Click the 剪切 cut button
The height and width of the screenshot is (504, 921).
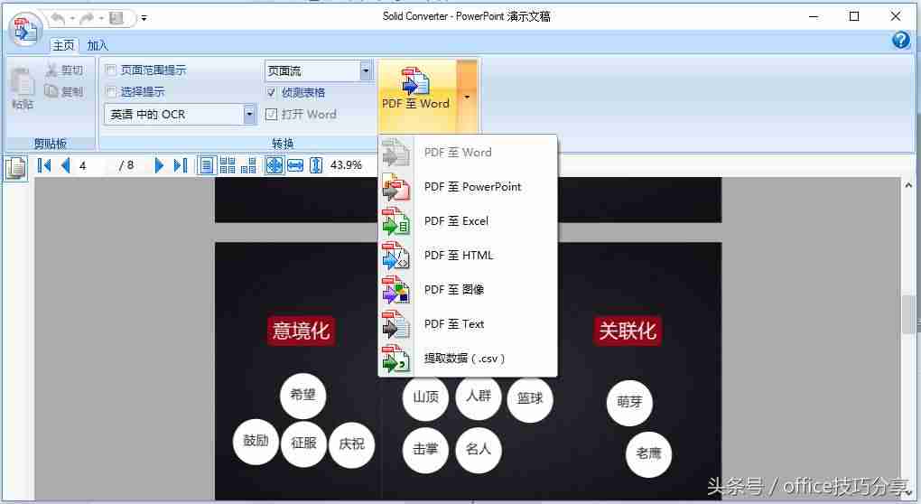click(x=65, y=70)
